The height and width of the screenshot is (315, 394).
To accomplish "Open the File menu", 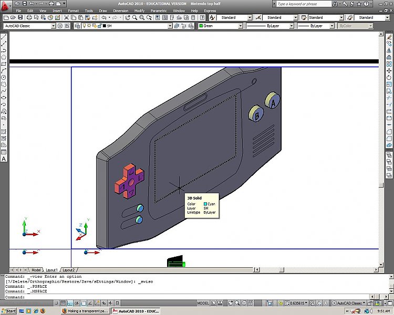I will (18, 11).
